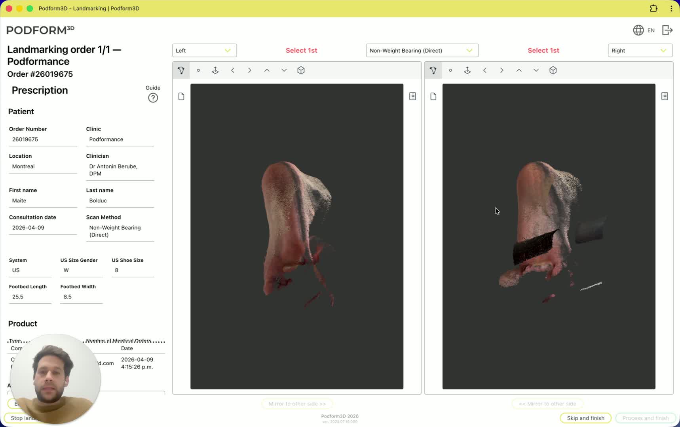Click the US Shoe Size field
Image resolution: width=680 pixels, height=427 pixels.
[x=133, y=270]
